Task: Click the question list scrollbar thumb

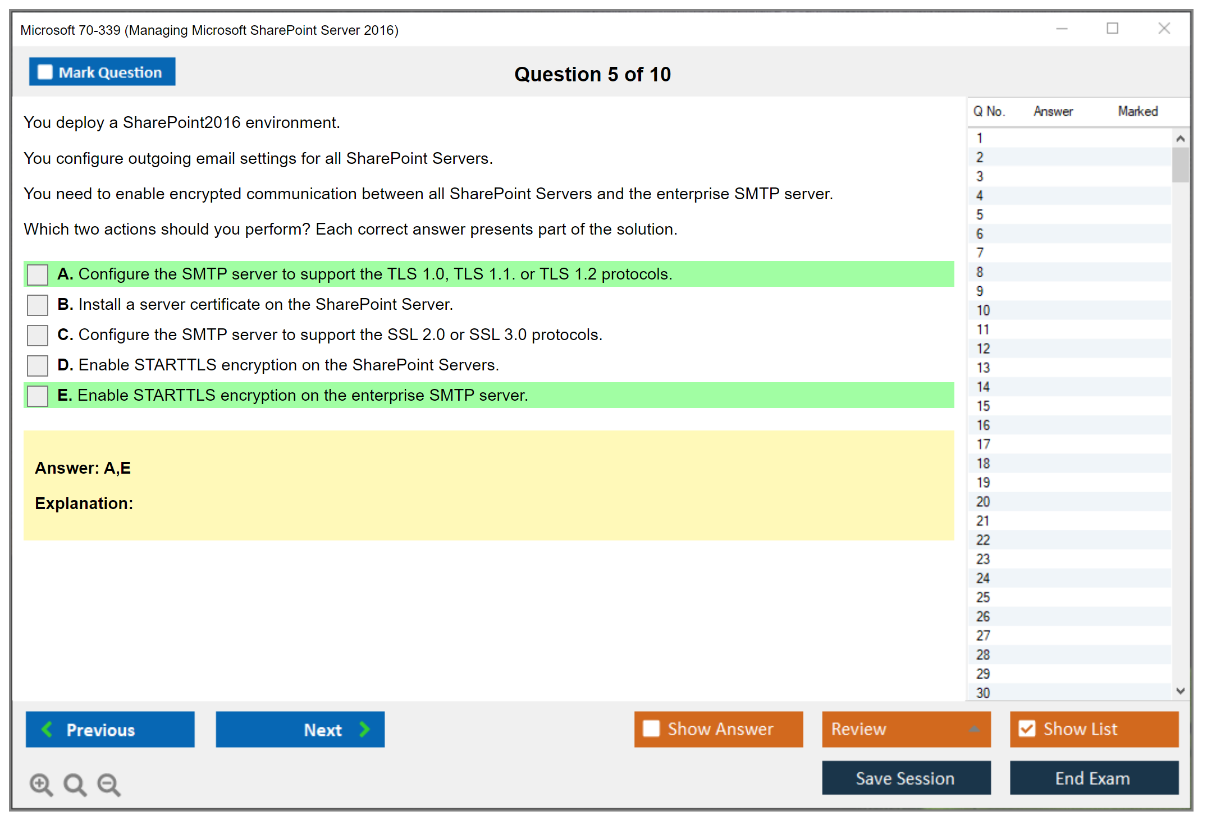Action: click(1180, 165)
